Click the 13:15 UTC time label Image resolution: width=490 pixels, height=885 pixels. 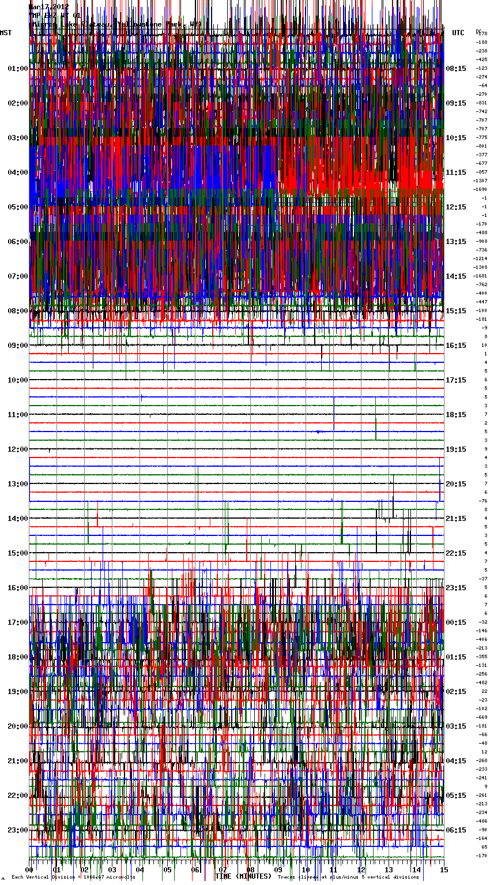click(x=456, y=242)
